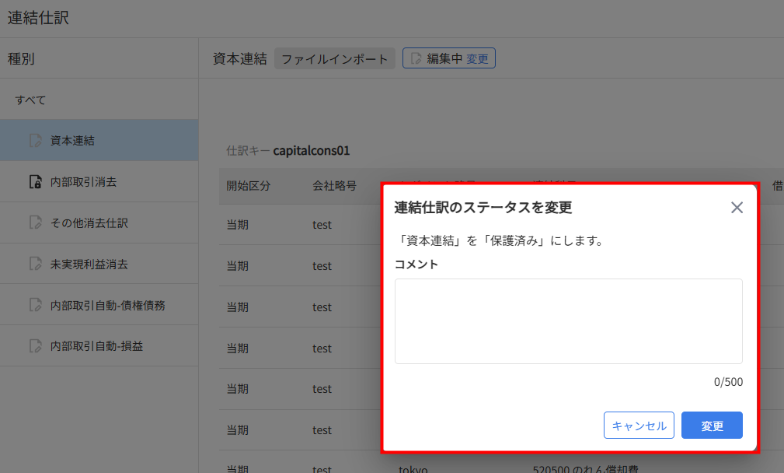Click the document icon beside 資本連結 in sidebar
This screenshot has height=473, width=784.
pos(35,141)
